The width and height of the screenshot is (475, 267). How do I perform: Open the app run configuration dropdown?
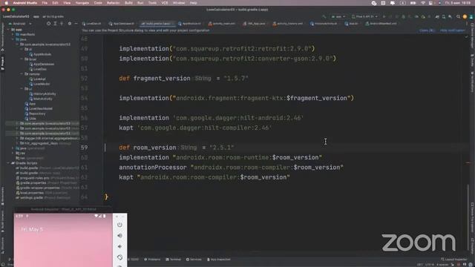(x=338, y=16)
